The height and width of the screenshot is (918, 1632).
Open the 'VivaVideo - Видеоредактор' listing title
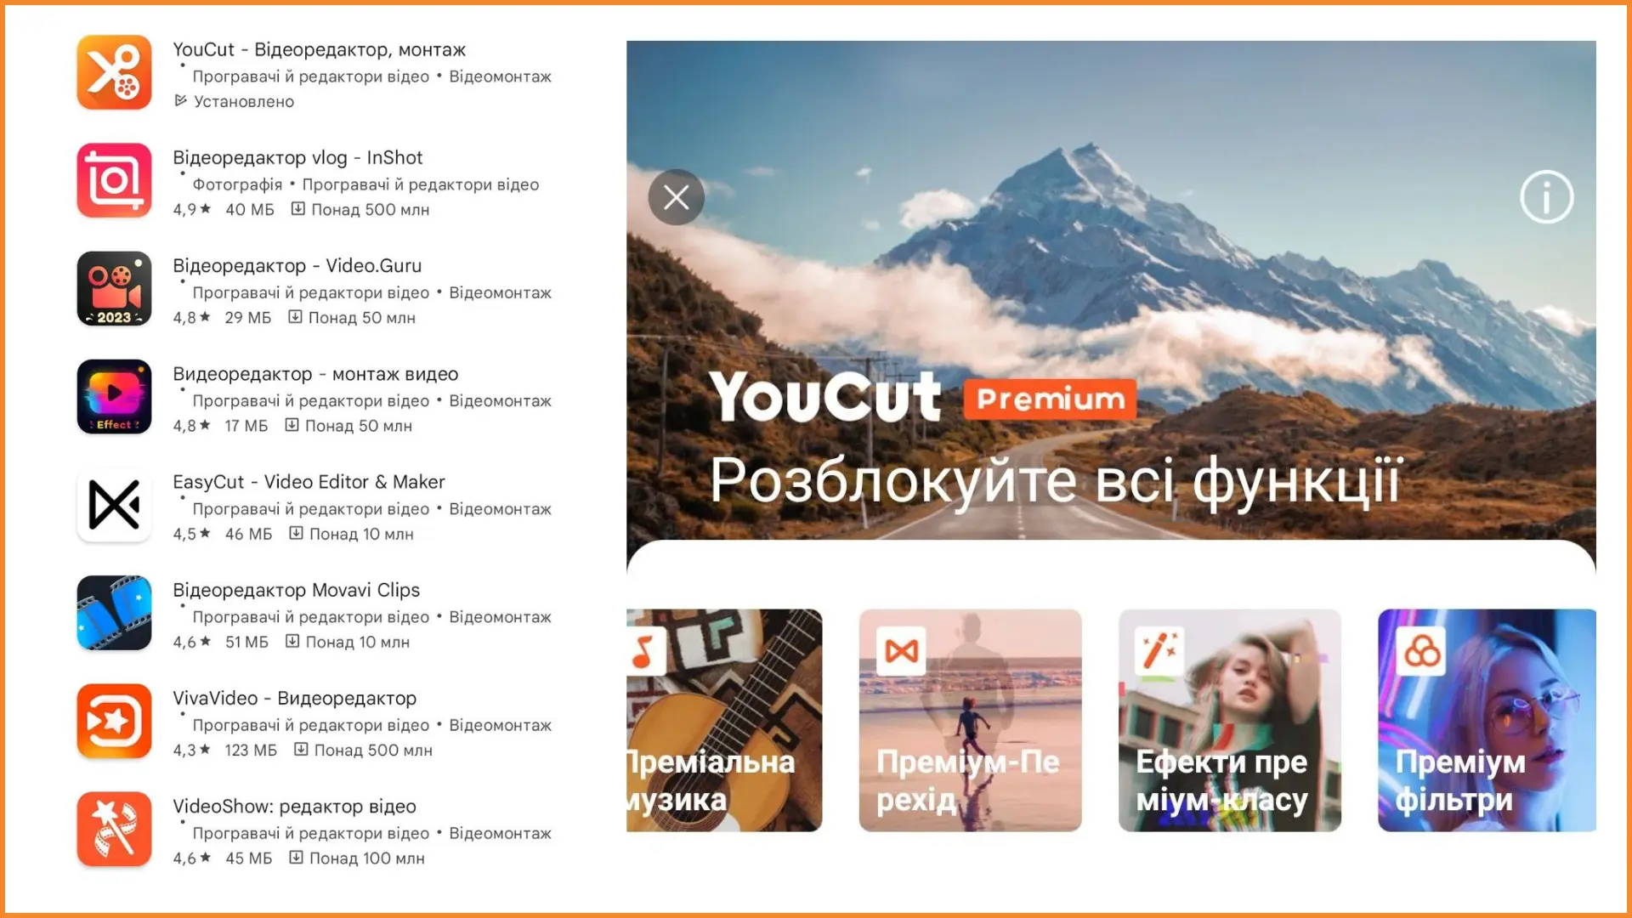295,699
